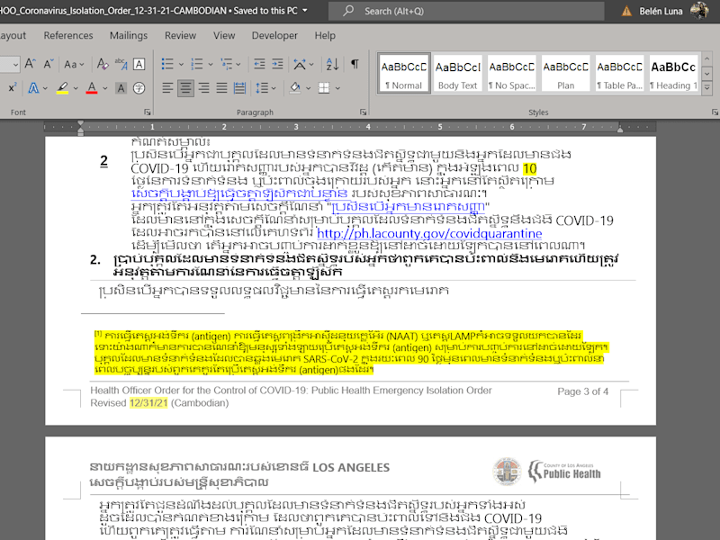Open the References tab
The height and width of the screenshot is (540, 720).
pyautogui.click(x=68, y=35)
